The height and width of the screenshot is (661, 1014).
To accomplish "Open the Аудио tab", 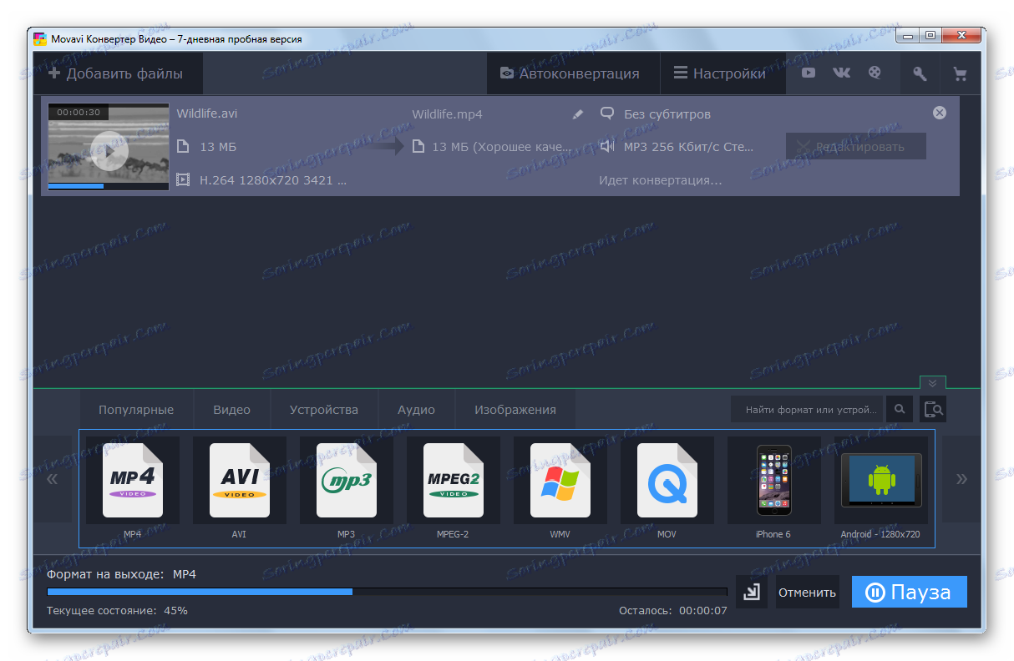I will tap(416, 410).
